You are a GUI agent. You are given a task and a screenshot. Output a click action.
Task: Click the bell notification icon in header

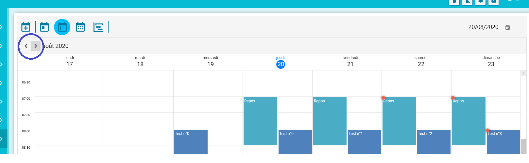pos(480,2)
